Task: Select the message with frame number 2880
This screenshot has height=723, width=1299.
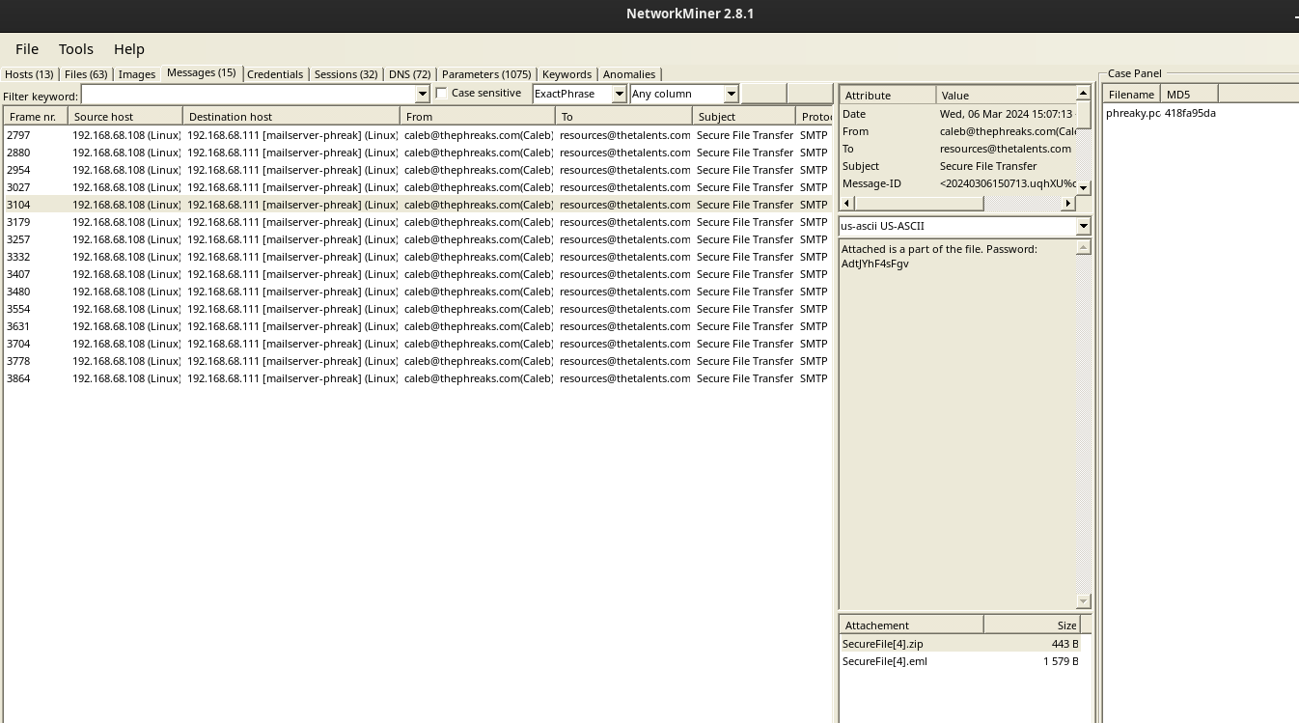Action: pyautogui.click(x=418, y=153)
